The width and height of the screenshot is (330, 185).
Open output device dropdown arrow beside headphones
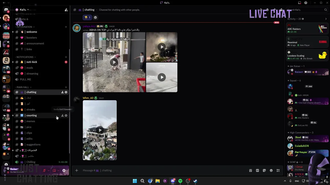tap(58, 170)
